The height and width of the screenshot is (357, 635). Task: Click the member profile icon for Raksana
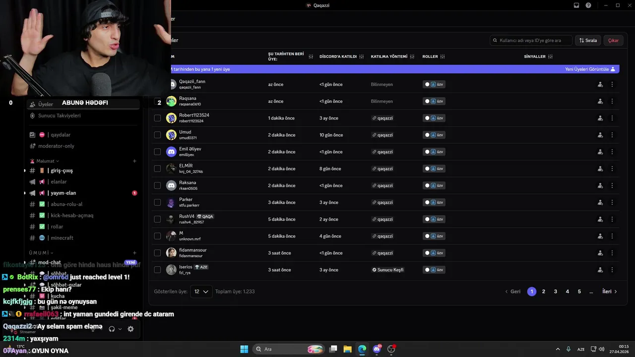600,185
